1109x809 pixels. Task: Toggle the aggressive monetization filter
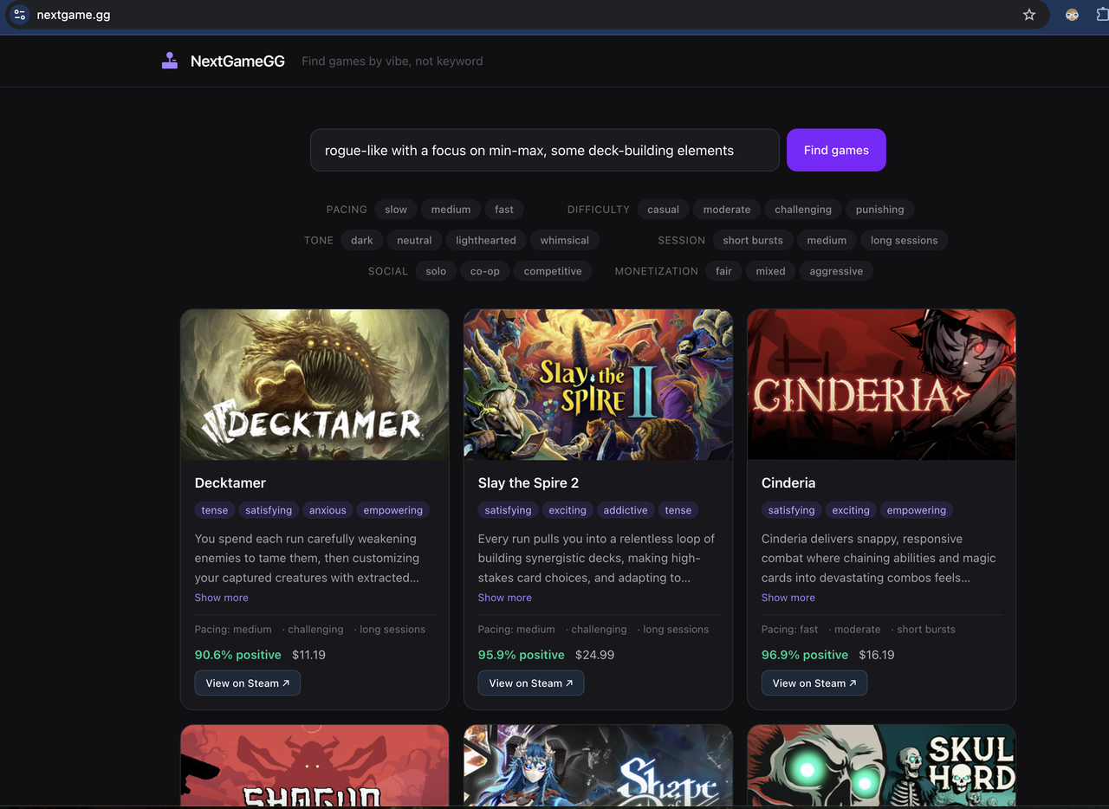click(836, 271)
